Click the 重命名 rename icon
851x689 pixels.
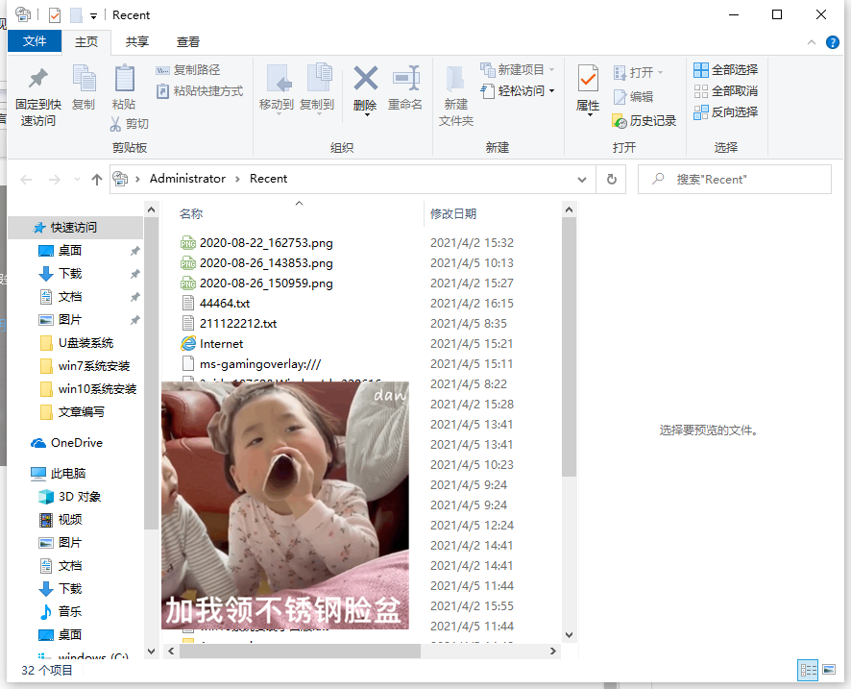pyautogui.click(x=406, y=91)
